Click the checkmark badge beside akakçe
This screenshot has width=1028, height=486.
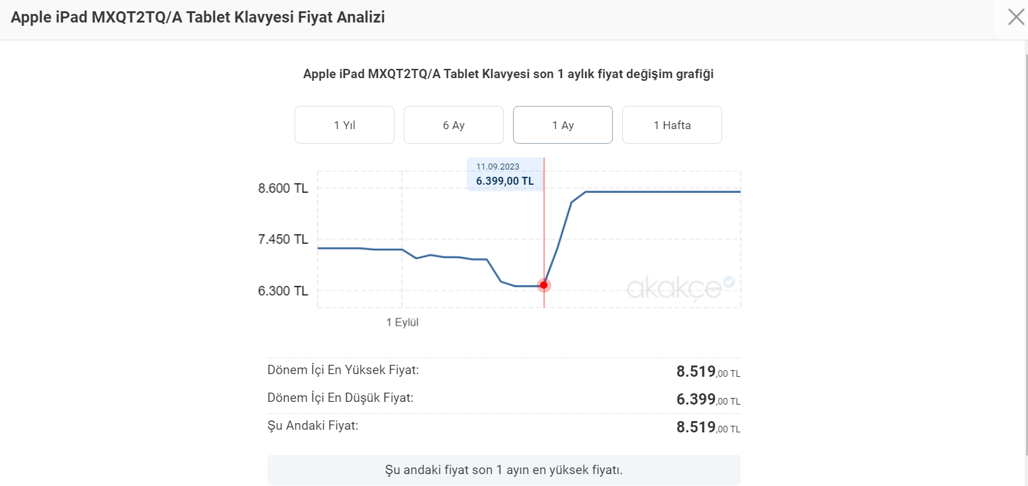[729, 282]
